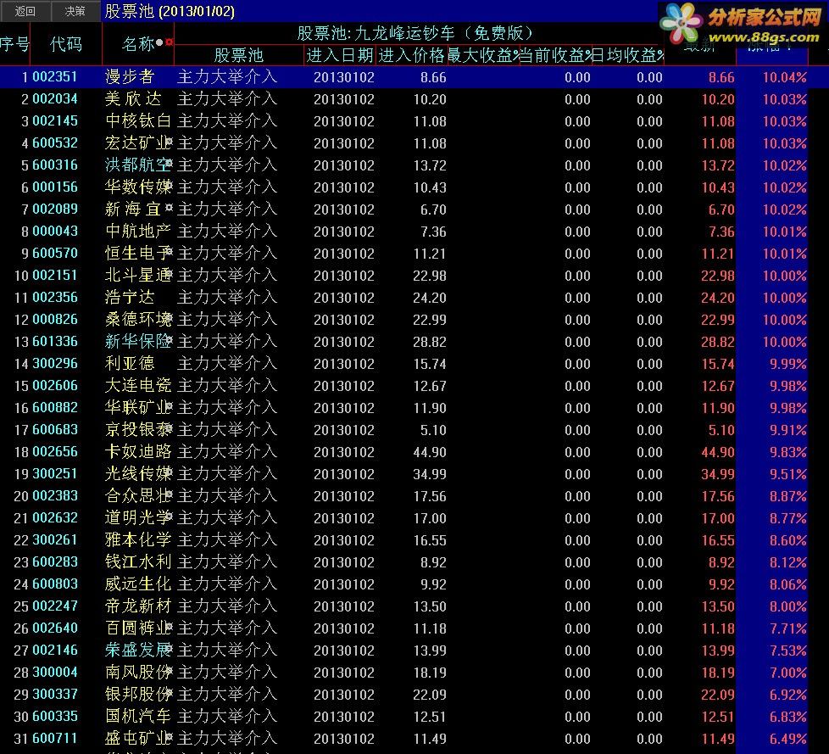Select stock code 600335
Image resolution: width=829 pixels, height=754 pixels.
tap(55, 717)
